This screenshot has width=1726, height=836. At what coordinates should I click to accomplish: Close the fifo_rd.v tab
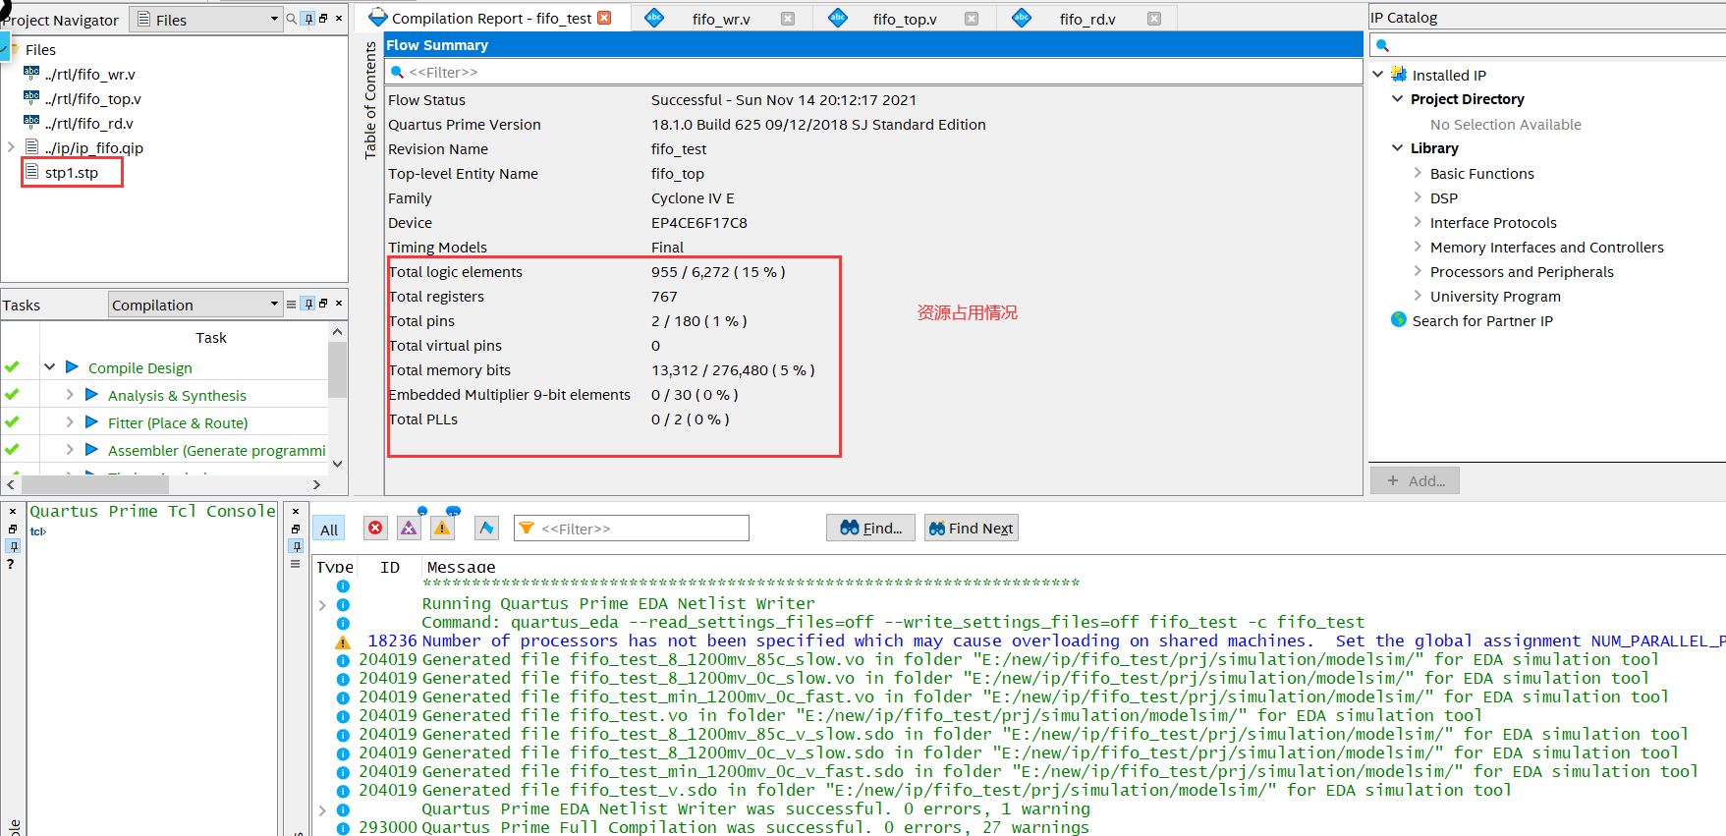click(1154, 19)
